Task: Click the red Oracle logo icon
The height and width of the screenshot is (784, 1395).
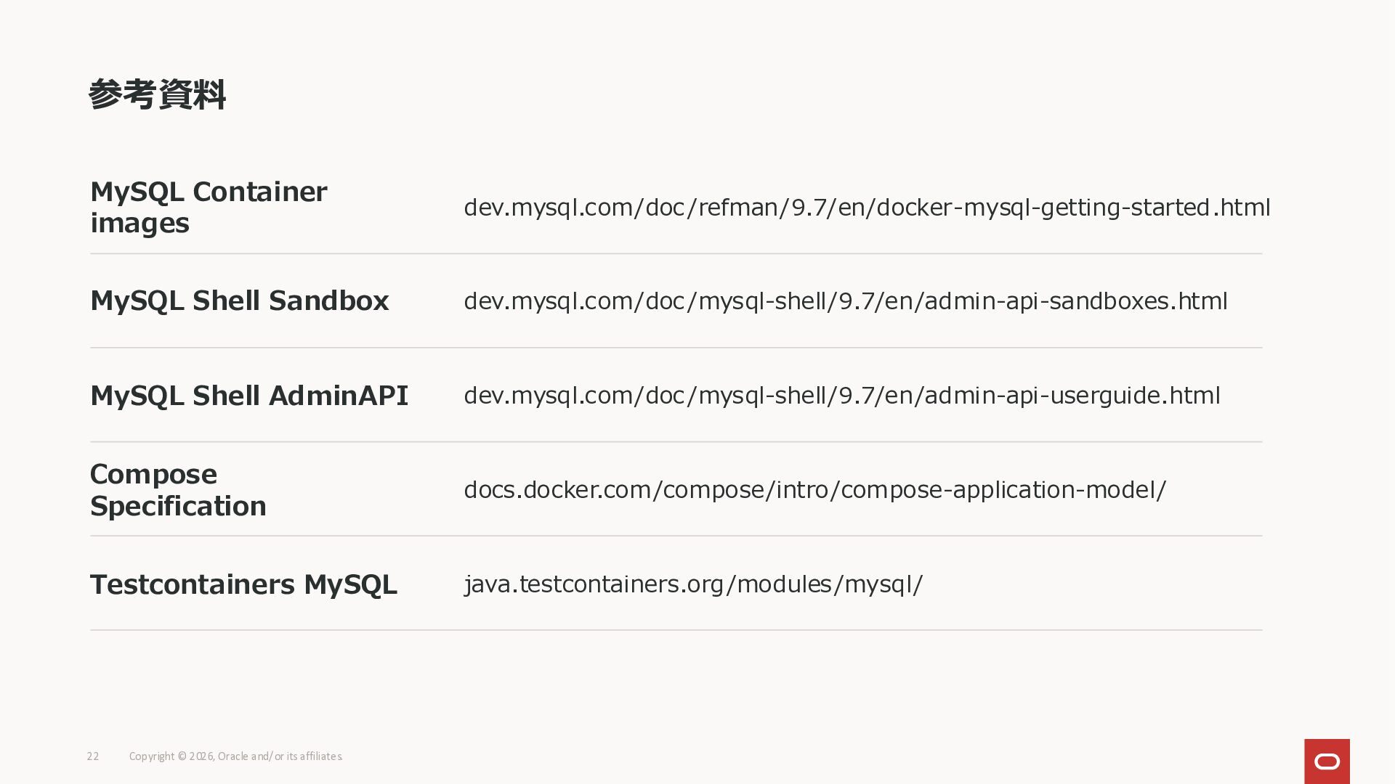Action: click(x=1327, y=761)
